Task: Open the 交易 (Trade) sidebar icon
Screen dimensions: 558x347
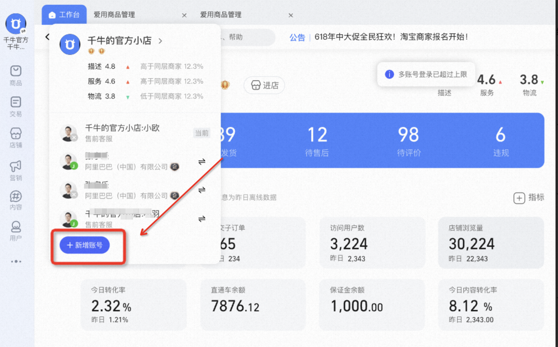Action: click(16, 106)
